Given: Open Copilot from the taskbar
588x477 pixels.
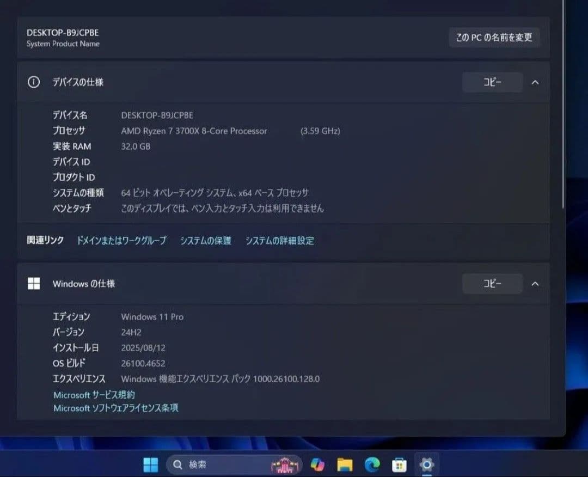Looking at the screenshot, I should (317, 465).
